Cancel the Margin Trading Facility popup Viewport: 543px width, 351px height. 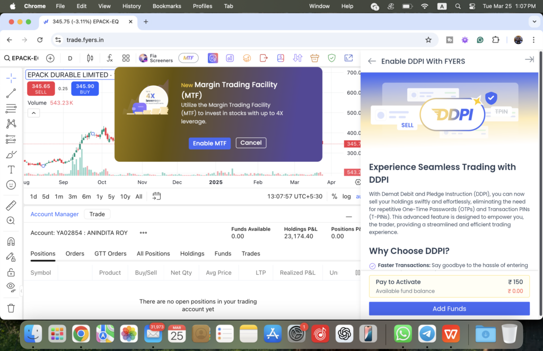(251, 143)
